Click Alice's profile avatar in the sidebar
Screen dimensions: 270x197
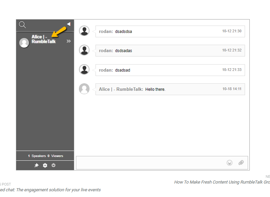pos(24,43)
